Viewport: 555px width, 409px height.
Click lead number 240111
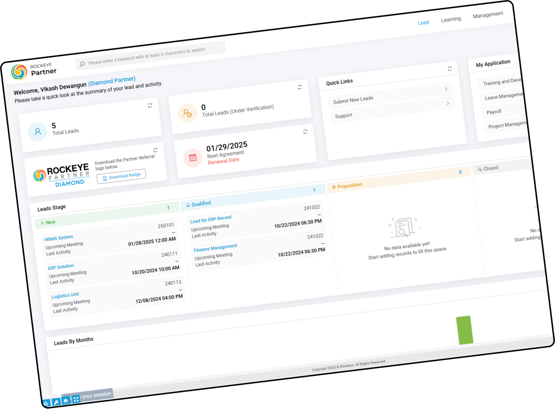pyautogui.click(x=169, y=254)
